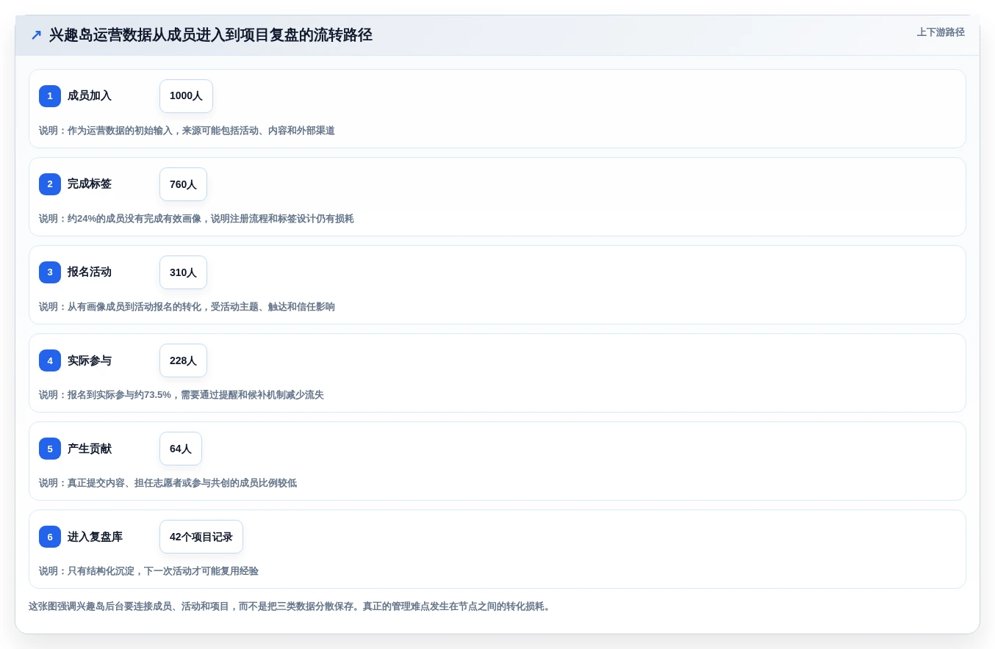
Task: Click the 上下游路径 label in the header
Action: (941, 32)
